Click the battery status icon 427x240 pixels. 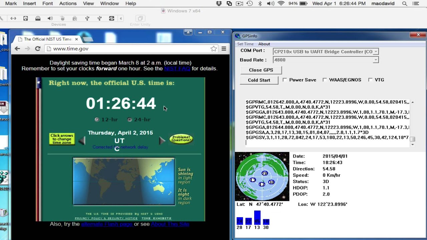303,3
